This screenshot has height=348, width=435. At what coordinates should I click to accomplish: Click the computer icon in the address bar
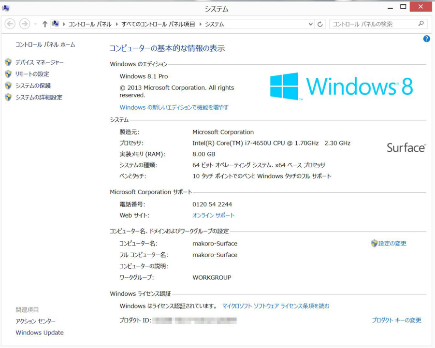56,23
